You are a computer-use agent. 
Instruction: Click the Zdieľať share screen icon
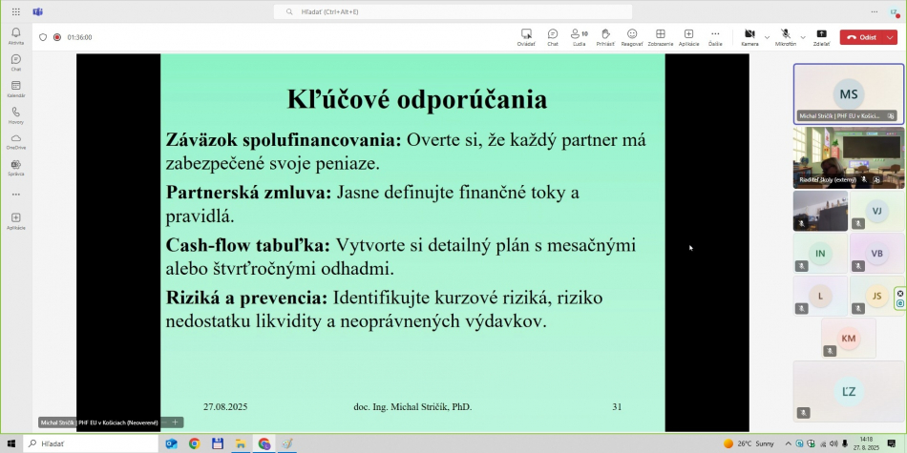point(821,36)
